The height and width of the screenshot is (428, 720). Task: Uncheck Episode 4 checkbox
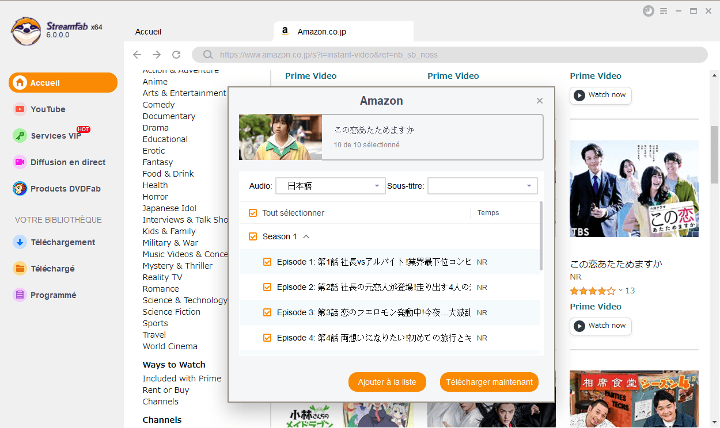pyautogui.click(x=267, y=338)
